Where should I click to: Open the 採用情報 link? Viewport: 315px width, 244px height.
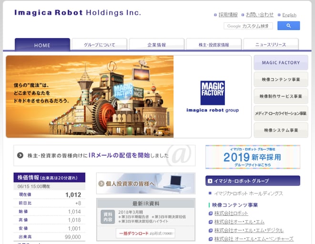pos(228,15)
